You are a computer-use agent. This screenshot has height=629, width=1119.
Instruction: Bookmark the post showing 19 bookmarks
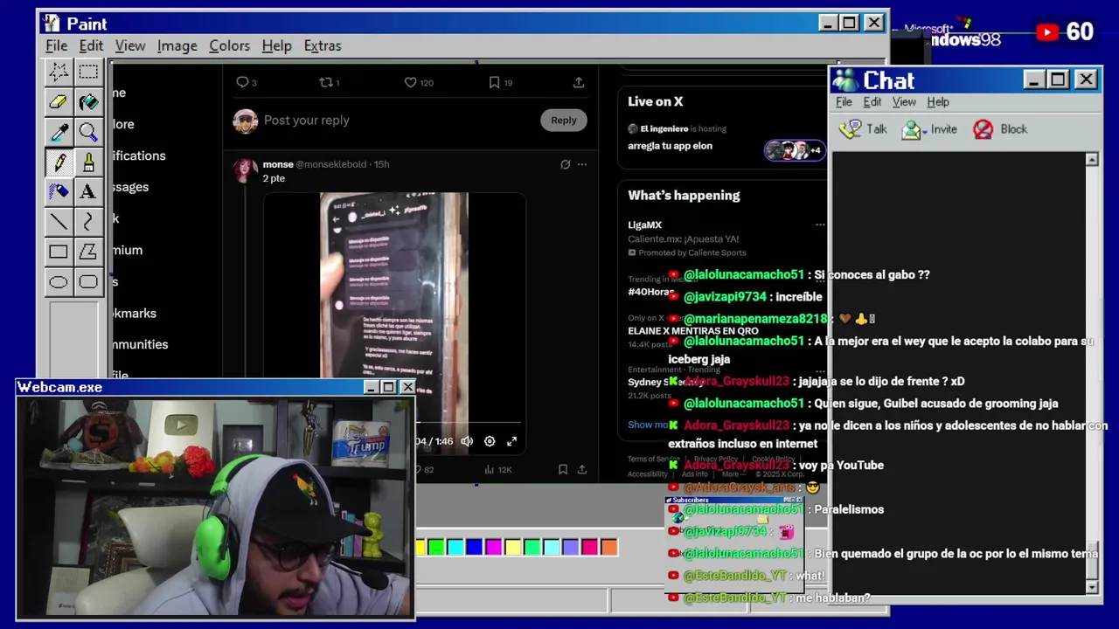pyautogui.click(x=494, y=82)
